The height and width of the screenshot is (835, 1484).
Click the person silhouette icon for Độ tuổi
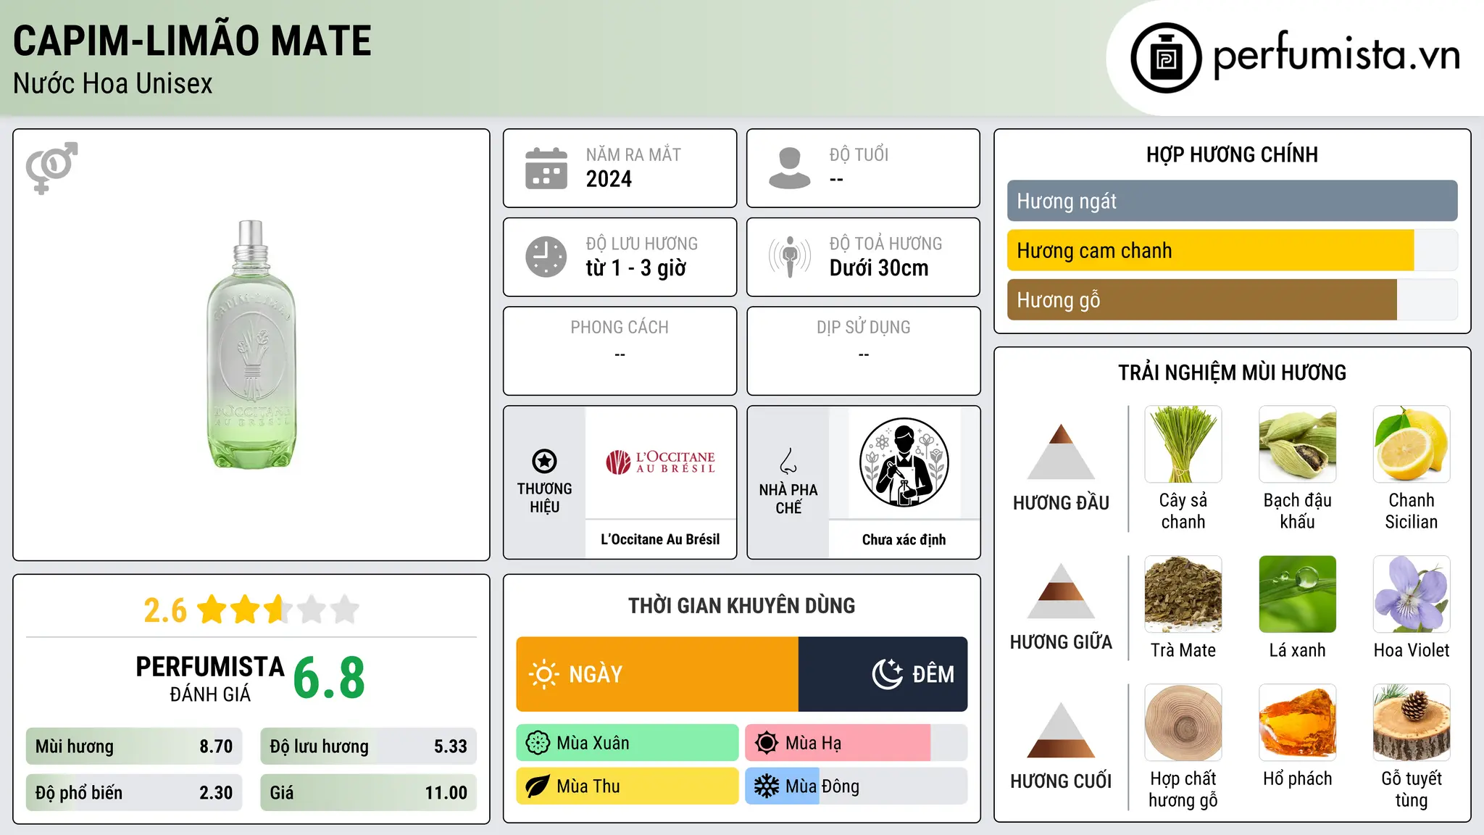click(790, 168)
